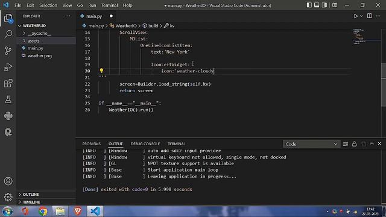This screenshot has width=386, height=217.
Task: Open the Go menu
Action: (x=80, y=5)
